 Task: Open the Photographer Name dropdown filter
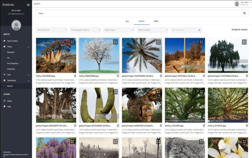(85, 30)
